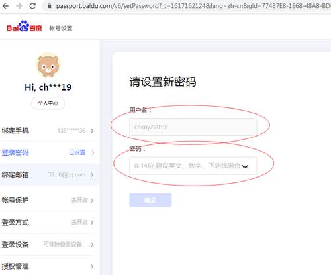Click the 帐号设置 header text
This screenshot has width=331, height=275.
click(x=61, y=28)
